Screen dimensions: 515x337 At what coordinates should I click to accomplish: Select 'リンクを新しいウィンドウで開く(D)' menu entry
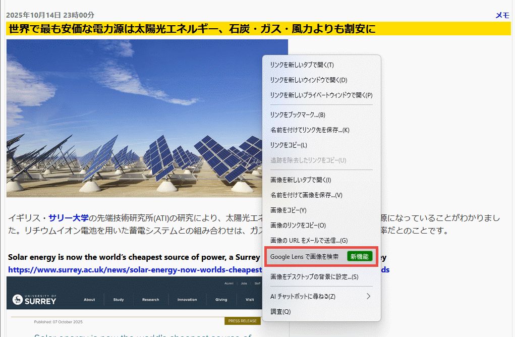308,80
